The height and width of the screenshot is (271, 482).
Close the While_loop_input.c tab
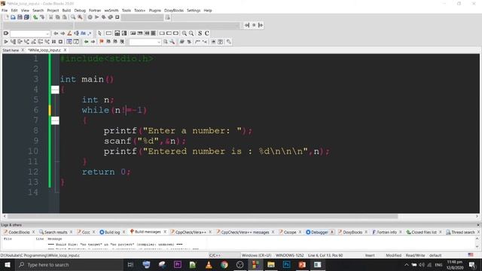65,50
